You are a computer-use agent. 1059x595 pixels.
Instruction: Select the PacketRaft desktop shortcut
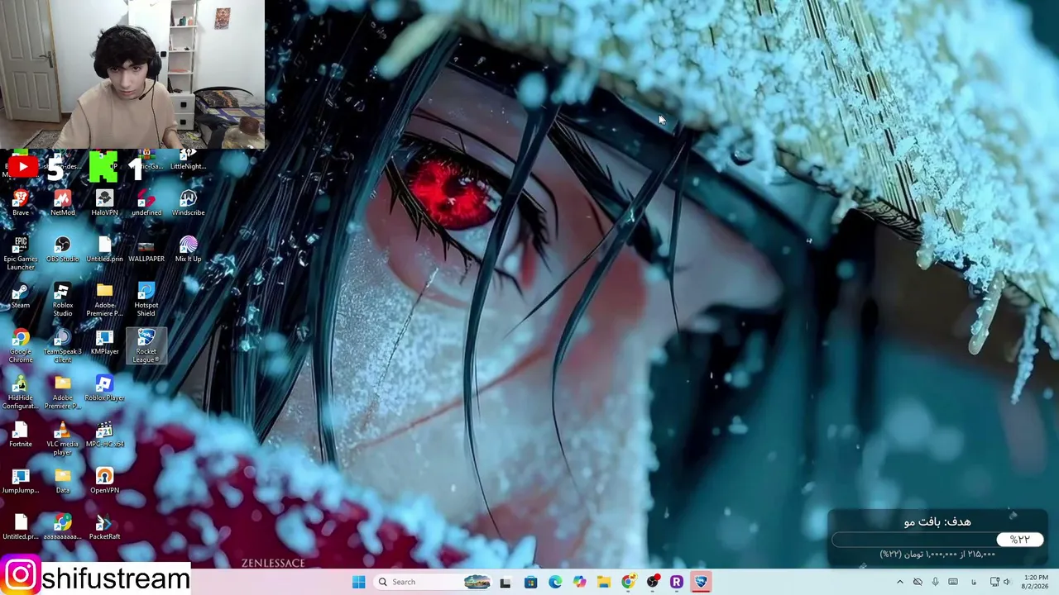click(x=104, y=527)
